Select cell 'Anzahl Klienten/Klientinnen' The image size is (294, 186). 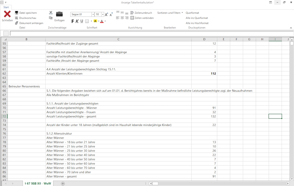tap(118, 74)
